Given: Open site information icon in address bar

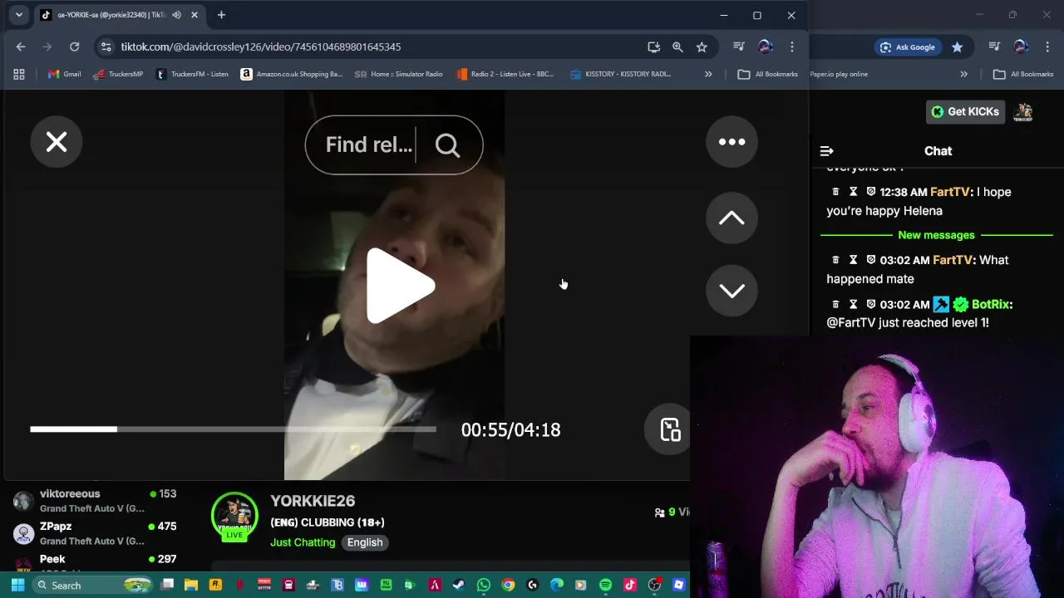Looking at the screenshot, I should pyautogui.click(x=106, y=47).
